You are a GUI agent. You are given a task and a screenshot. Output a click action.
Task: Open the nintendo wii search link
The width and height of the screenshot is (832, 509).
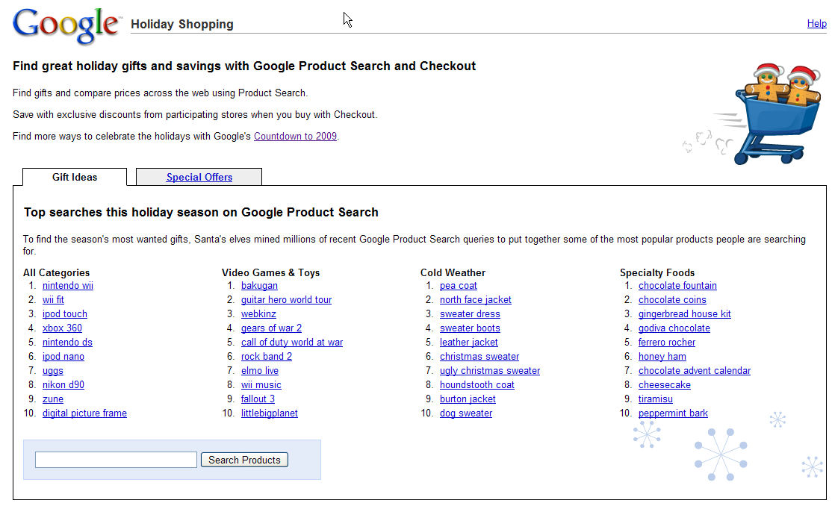[x=68, y=286]
